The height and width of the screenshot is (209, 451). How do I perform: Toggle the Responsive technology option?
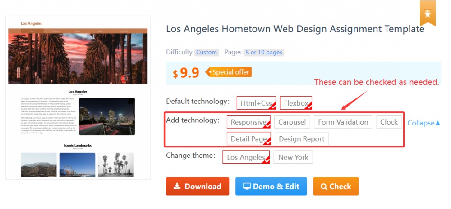click(x=249, y=122)
